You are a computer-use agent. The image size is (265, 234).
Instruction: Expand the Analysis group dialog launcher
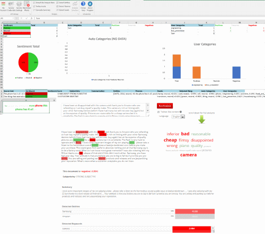coord(78,14)
